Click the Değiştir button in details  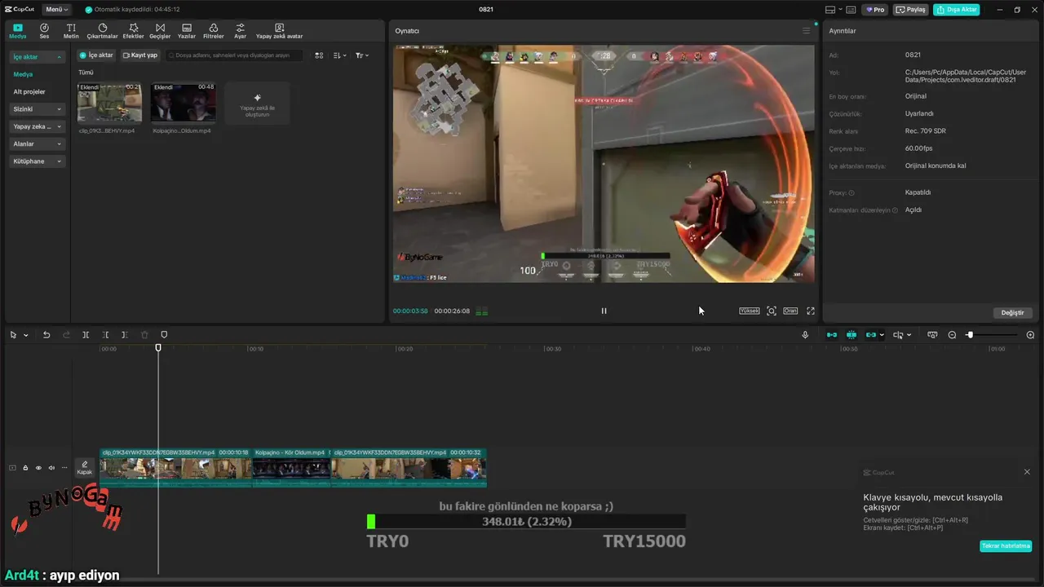(x=1013, y=313)
